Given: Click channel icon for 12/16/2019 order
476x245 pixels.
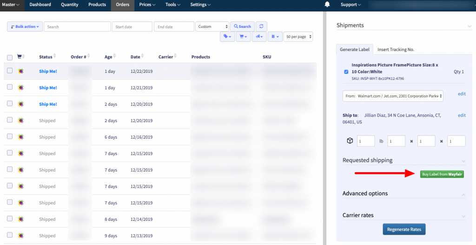Looking at the screenshot, I should [x=20, y=137].
